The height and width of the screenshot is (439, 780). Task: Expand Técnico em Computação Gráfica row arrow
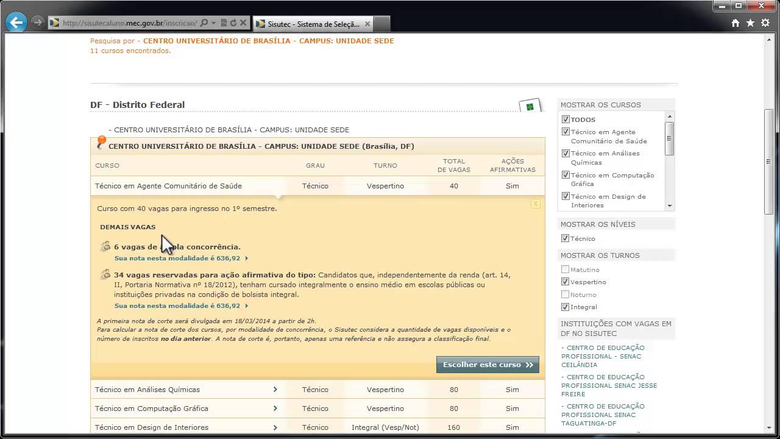275,408
